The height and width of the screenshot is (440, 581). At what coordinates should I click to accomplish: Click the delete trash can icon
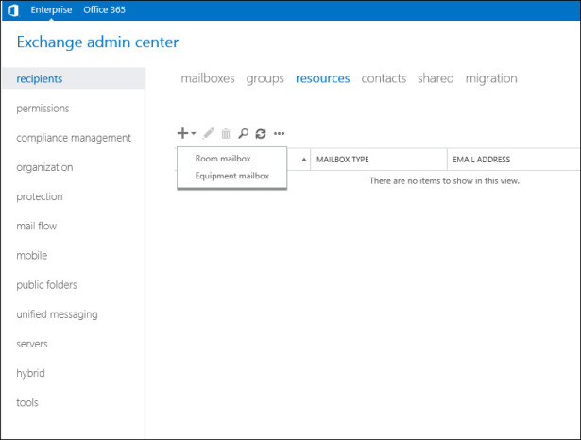[226, 133]
